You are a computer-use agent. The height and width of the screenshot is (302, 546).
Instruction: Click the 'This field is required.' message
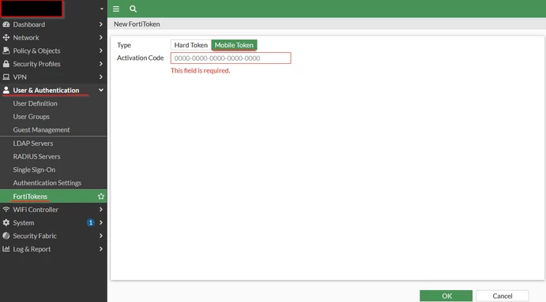pos(200,70)
